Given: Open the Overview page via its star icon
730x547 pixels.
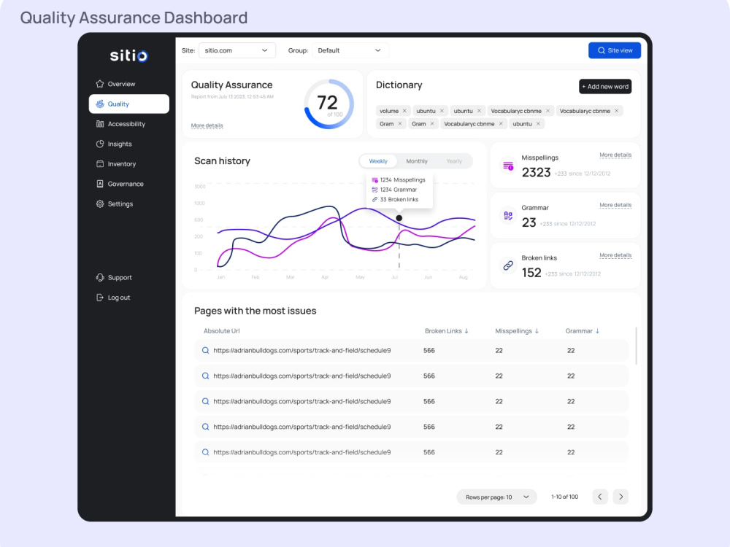Looking at the screenshot, I should [x=99, y=84].
